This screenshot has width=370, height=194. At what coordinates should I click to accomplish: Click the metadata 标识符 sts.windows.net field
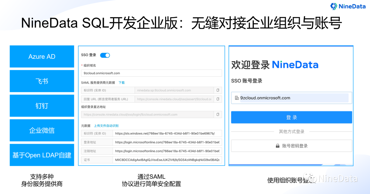167,133
